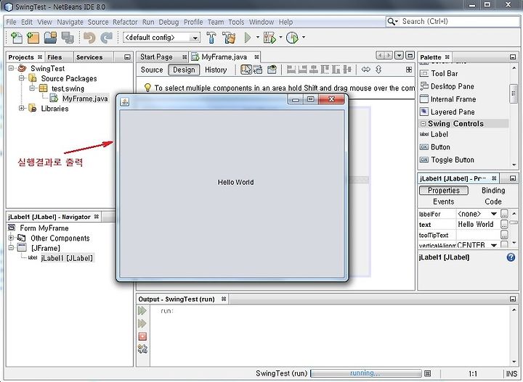
Task: Open the Debug Project dropdown arrow
Action: click(280, 37)
